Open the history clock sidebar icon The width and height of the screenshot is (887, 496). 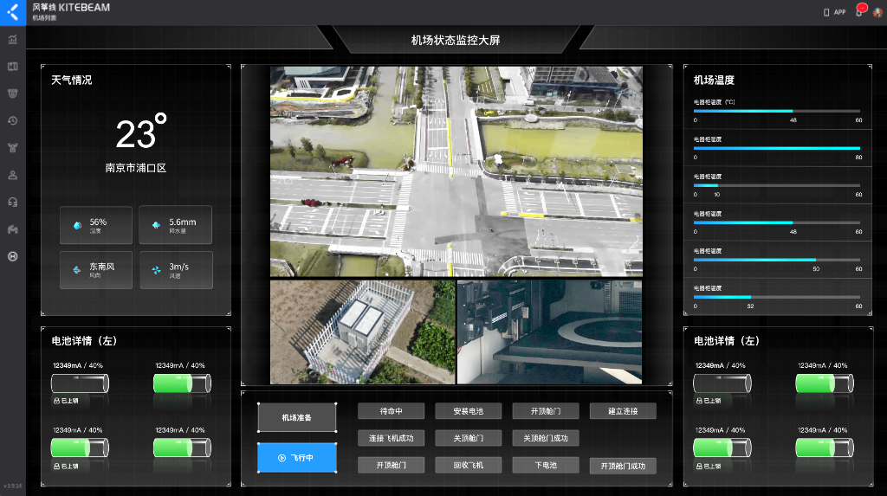(x=13, y=120)
